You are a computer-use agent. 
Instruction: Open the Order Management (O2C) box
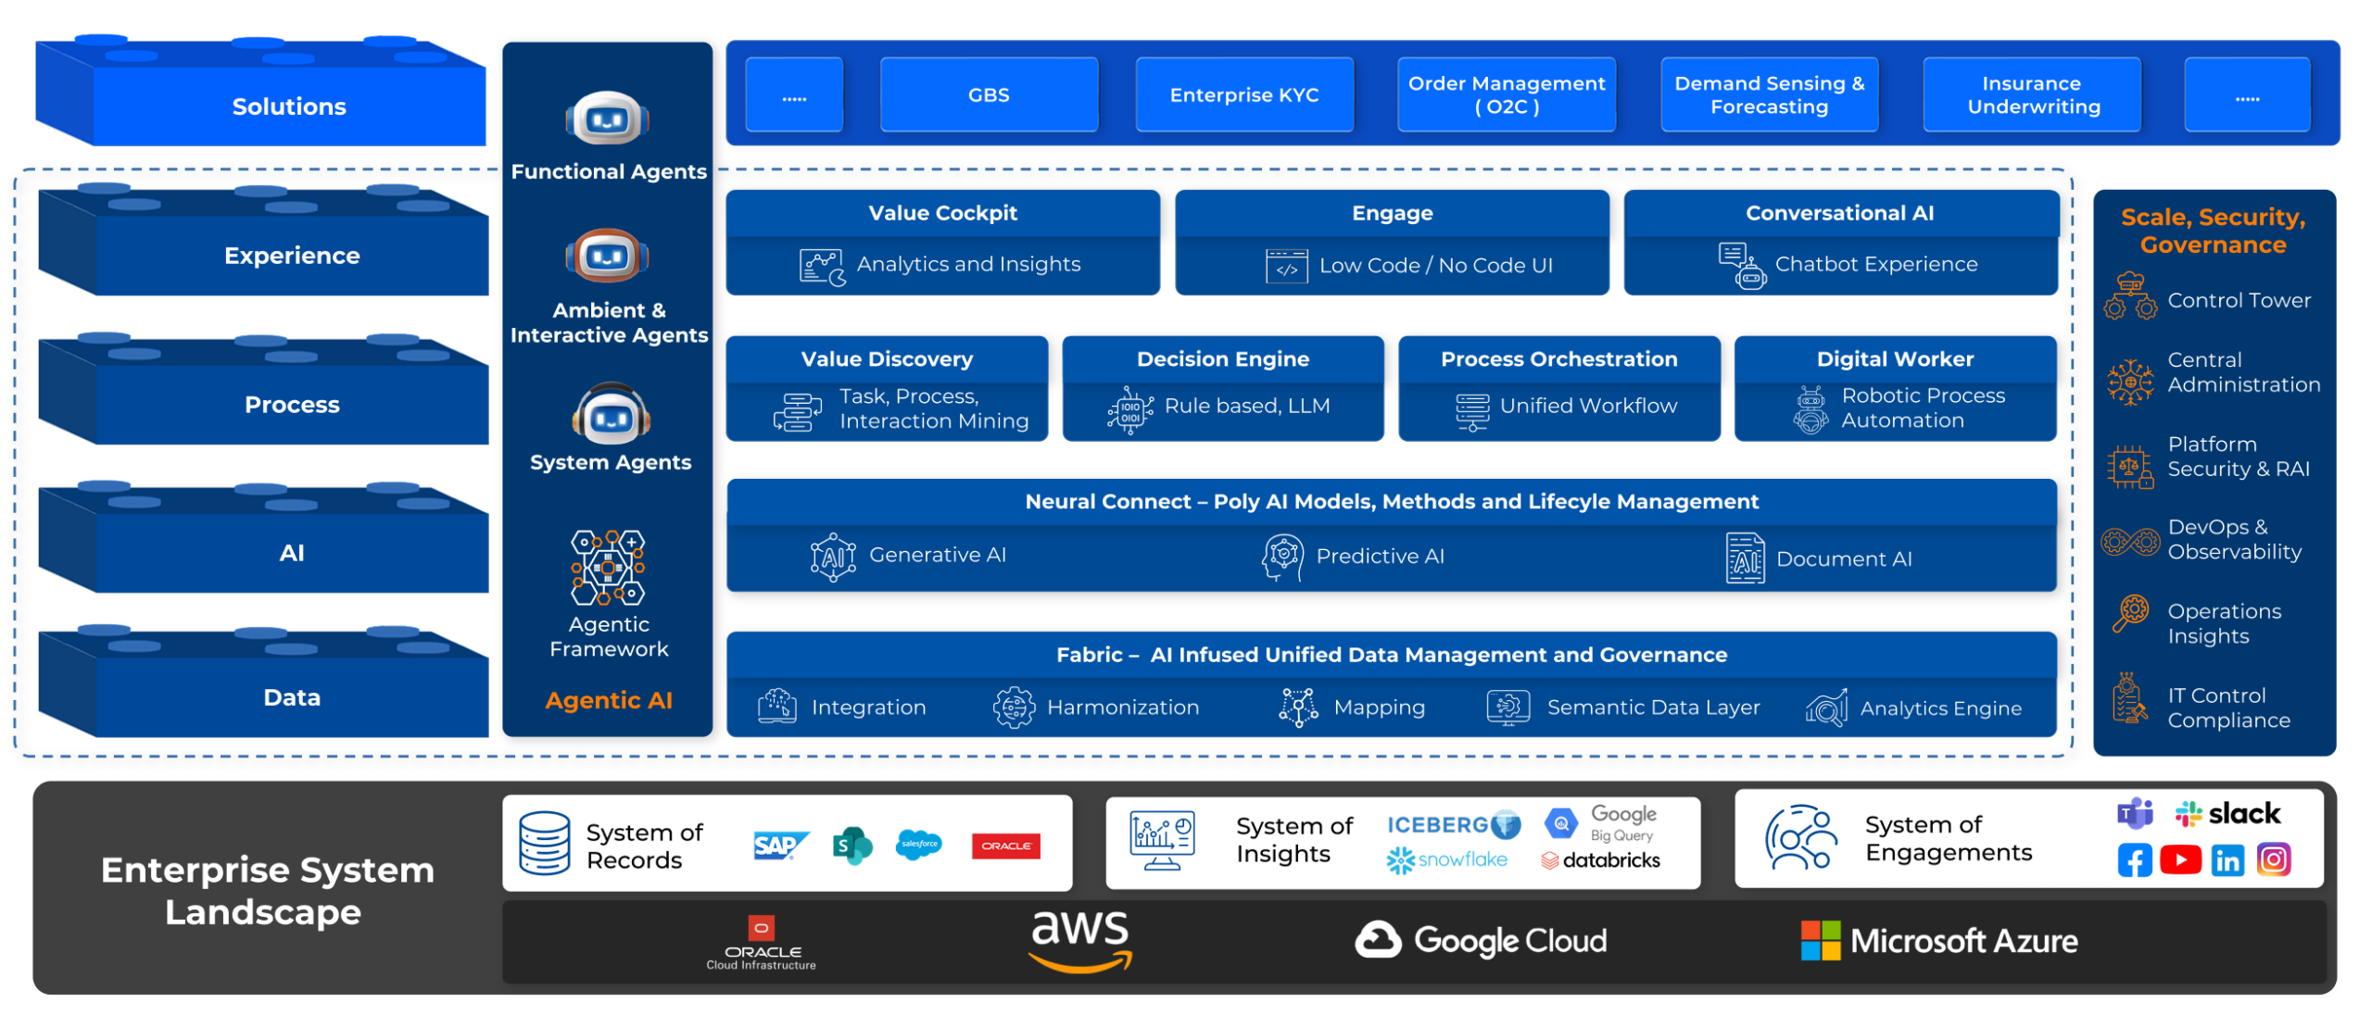(x=1506, y=94)
